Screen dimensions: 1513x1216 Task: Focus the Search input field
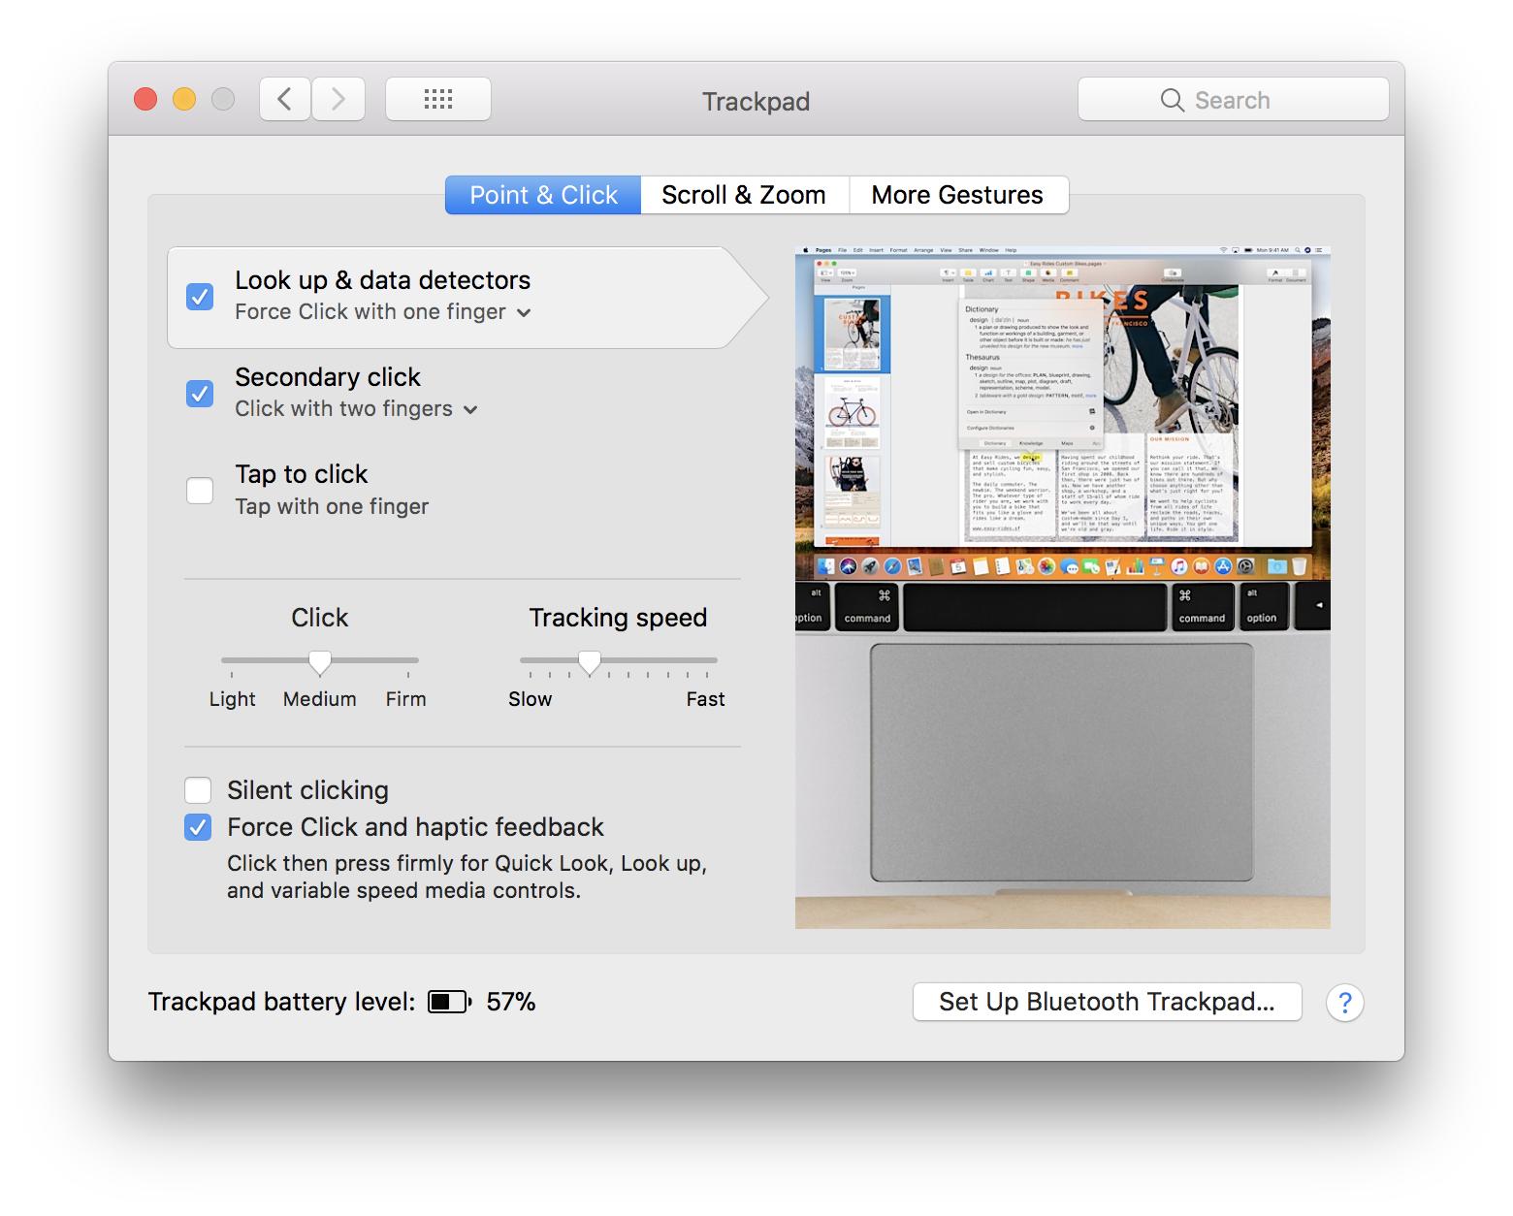click(x=1234, y=100)
